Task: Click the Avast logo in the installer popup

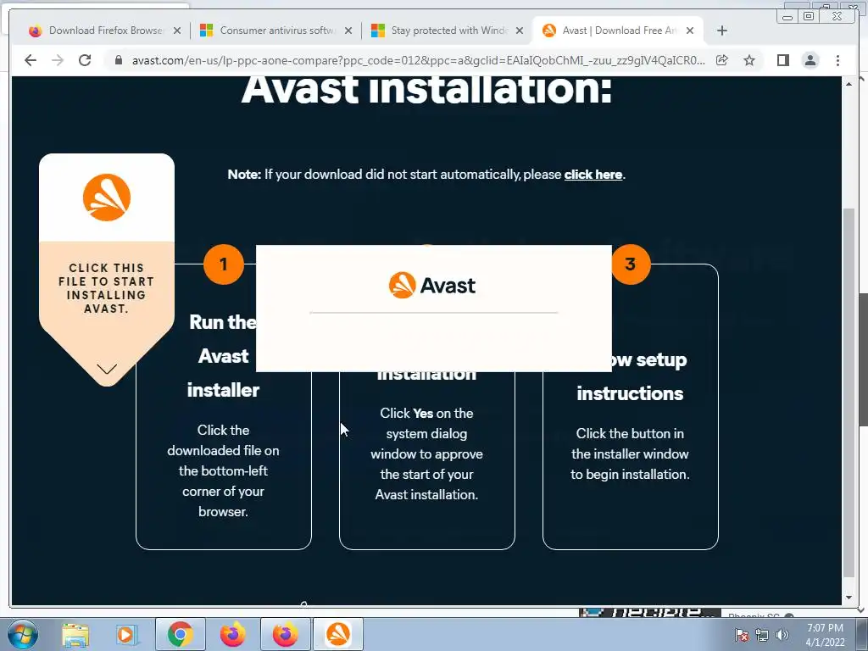Action: coord(431,285)
